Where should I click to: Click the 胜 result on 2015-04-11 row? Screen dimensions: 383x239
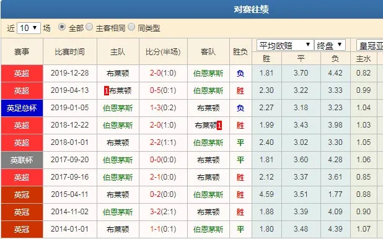click(x=240, y=195)
